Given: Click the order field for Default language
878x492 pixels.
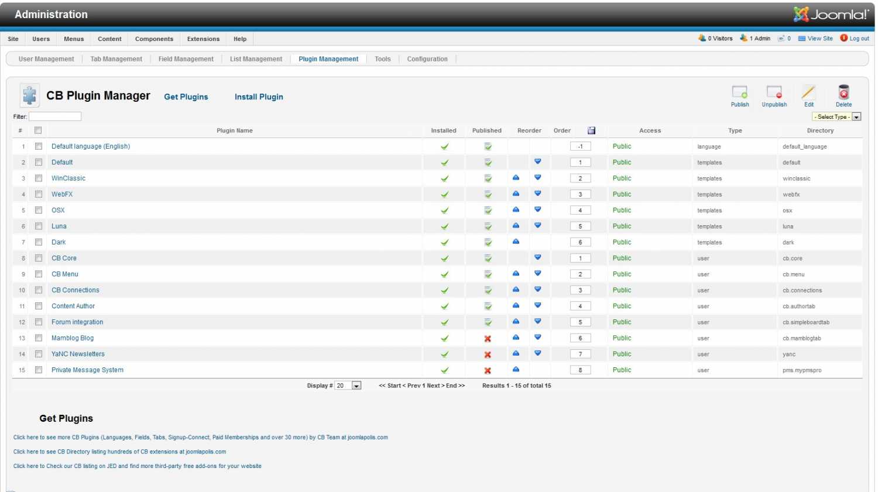Looking at the screenshot, I should [x=580, y=146].
